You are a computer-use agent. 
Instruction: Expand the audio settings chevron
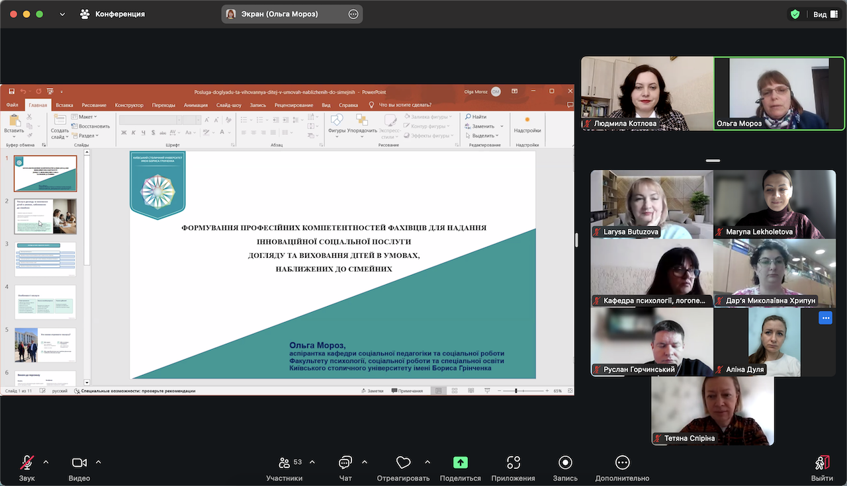coord(46,462)
